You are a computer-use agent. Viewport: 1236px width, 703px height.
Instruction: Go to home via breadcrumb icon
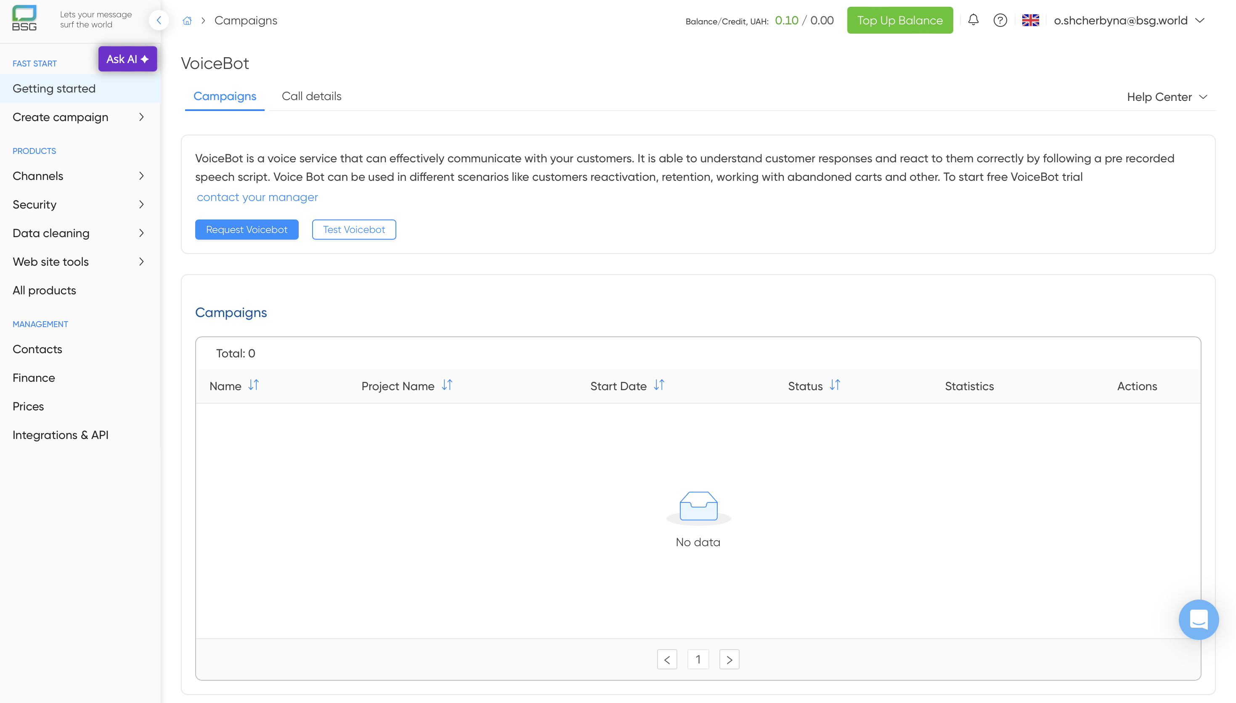[x=187, y=21]
